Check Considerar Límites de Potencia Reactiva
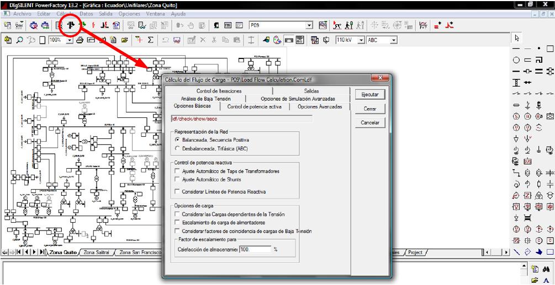Screen dimensions: 555x285 tap(177, 191)
